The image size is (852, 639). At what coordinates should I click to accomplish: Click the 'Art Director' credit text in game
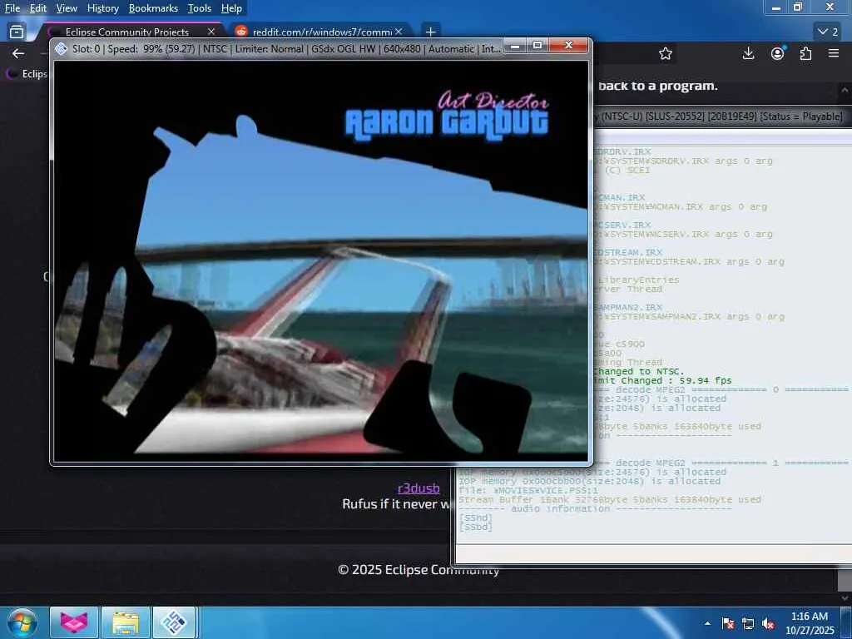click(x=493, y=101)
